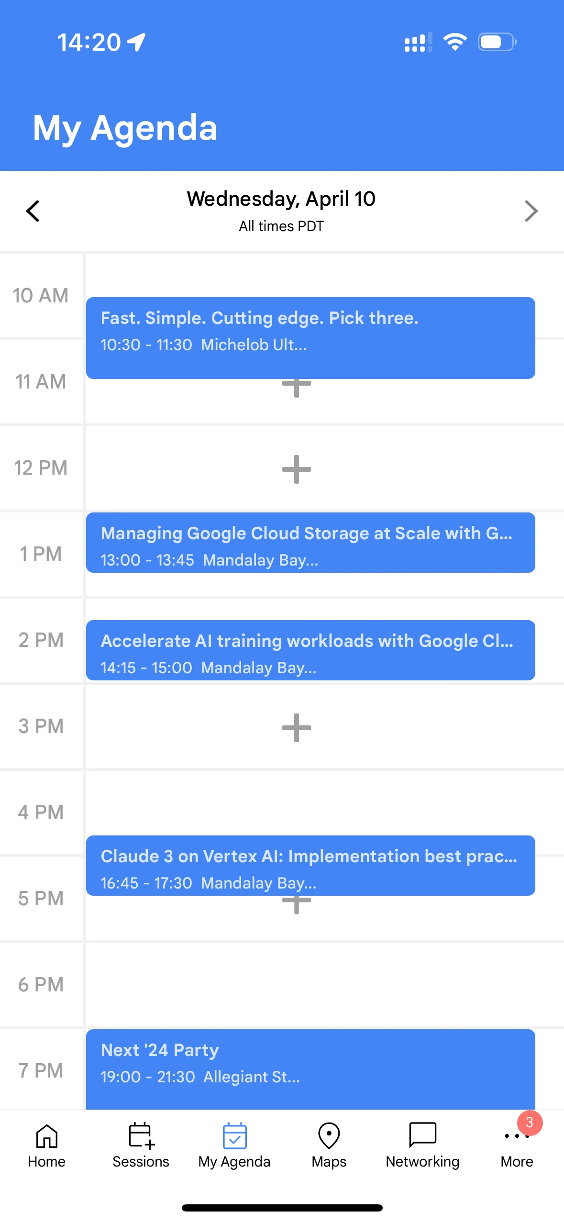Image resolution: width=564 pixels, height=1223 pixels.
Task: Tap the plus icon in 12 PM slot
Action: click(x=296, y=469)
